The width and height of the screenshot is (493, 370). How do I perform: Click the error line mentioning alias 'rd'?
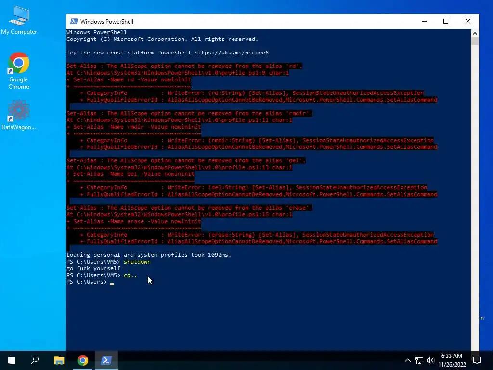tap(184, 66)
